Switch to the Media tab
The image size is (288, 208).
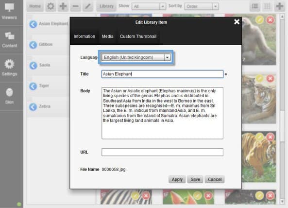(108, 36)
